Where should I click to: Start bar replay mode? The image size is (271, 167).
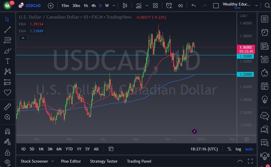point(180,6)
